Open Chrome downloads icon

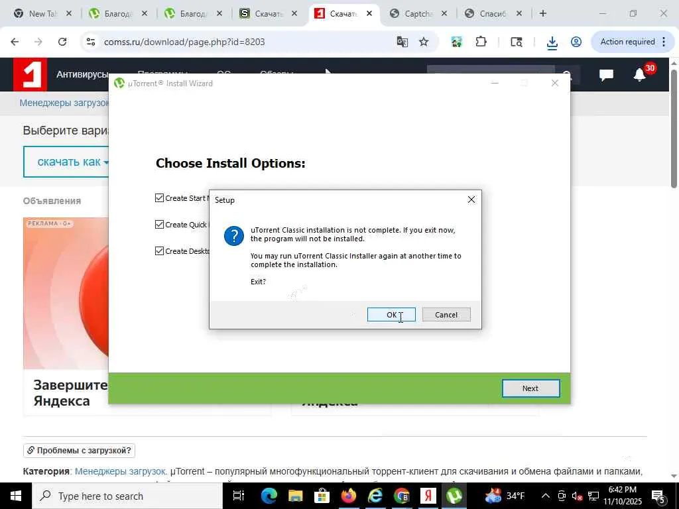552,42
